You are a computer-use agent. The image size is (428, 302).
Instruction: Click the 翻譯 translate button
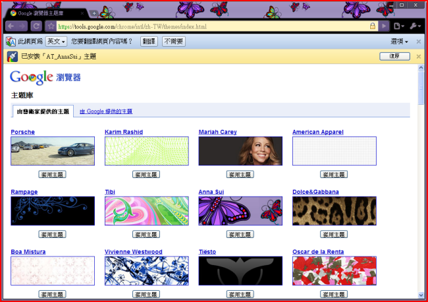[x=149, y=42]
